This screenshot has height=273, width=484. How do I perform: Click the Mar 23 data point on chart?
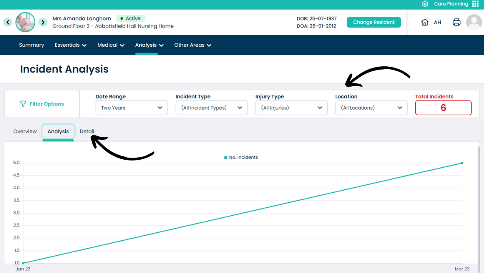[x=462, y=163]
